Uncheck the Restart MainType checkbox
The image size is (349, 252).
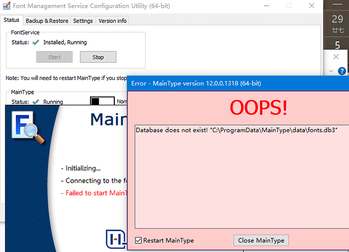[x=138, y=240]
